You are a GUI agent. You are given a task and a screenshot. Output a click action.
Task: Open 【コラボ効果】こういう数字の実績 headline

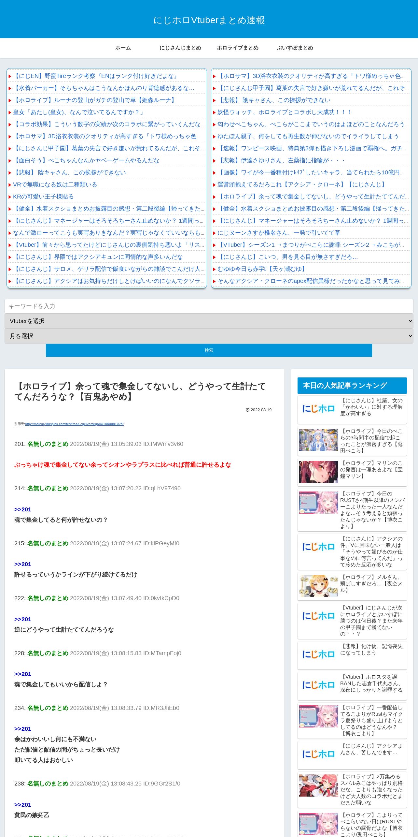109,124
